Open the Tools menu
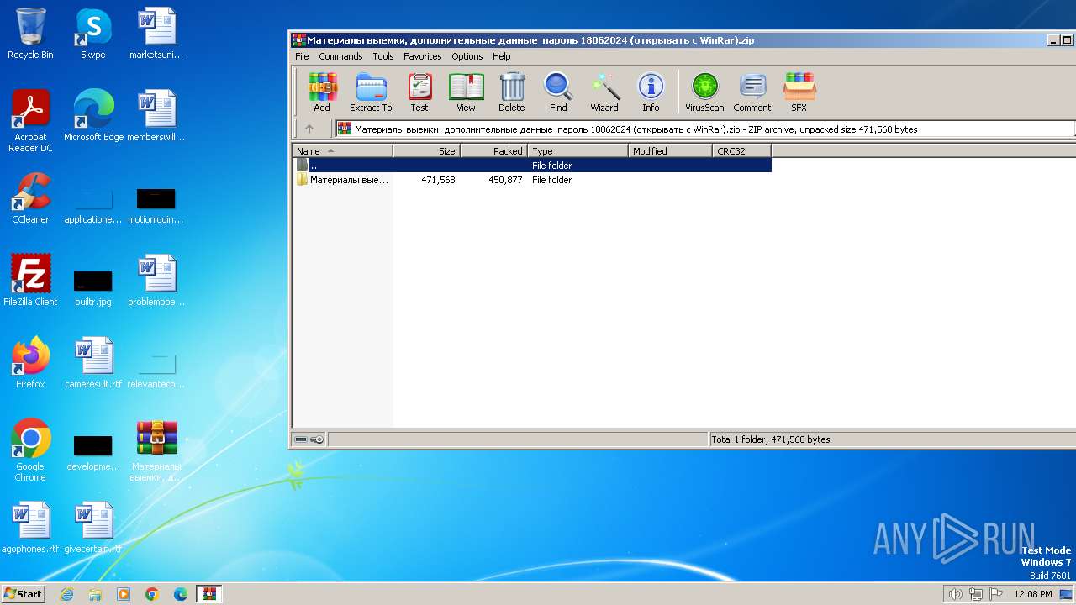This screenshot has width=1076, height=605. (x=383, y=56)
